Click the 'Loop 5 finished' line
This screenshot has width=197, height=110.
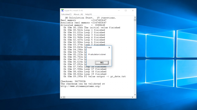coord(84,40)
